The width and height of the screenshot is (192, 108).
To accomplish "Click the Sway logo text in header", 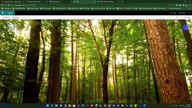I will tap(10, 13).
